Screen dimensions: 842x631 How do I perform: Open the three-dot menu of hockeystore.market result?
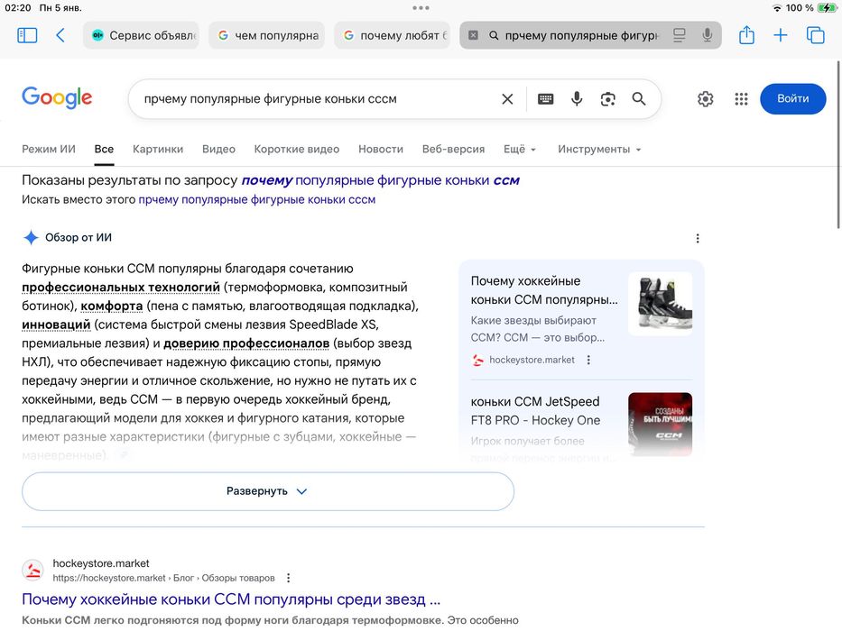click(289, 578)
